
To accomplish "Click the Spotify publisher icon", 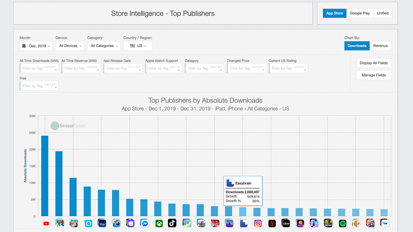I will click(x=342, y=223).
